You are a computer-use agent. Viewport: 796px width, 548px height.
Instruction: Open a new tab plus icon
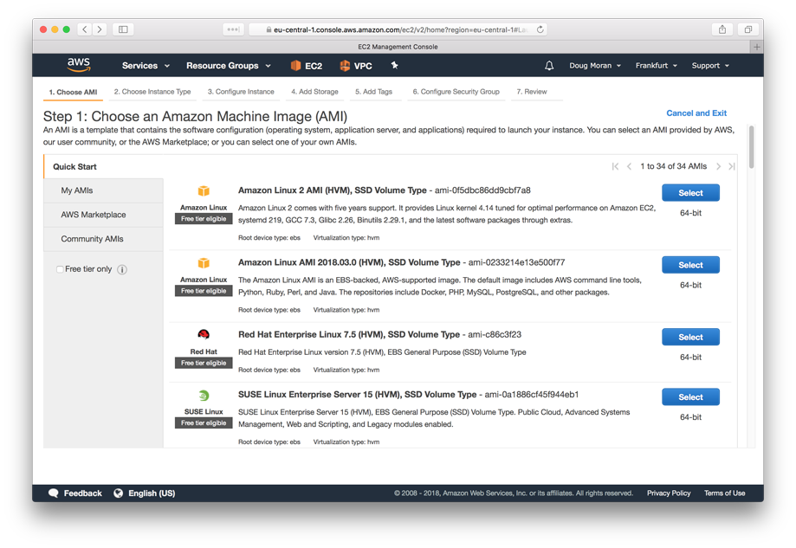[x=756, y=47]
